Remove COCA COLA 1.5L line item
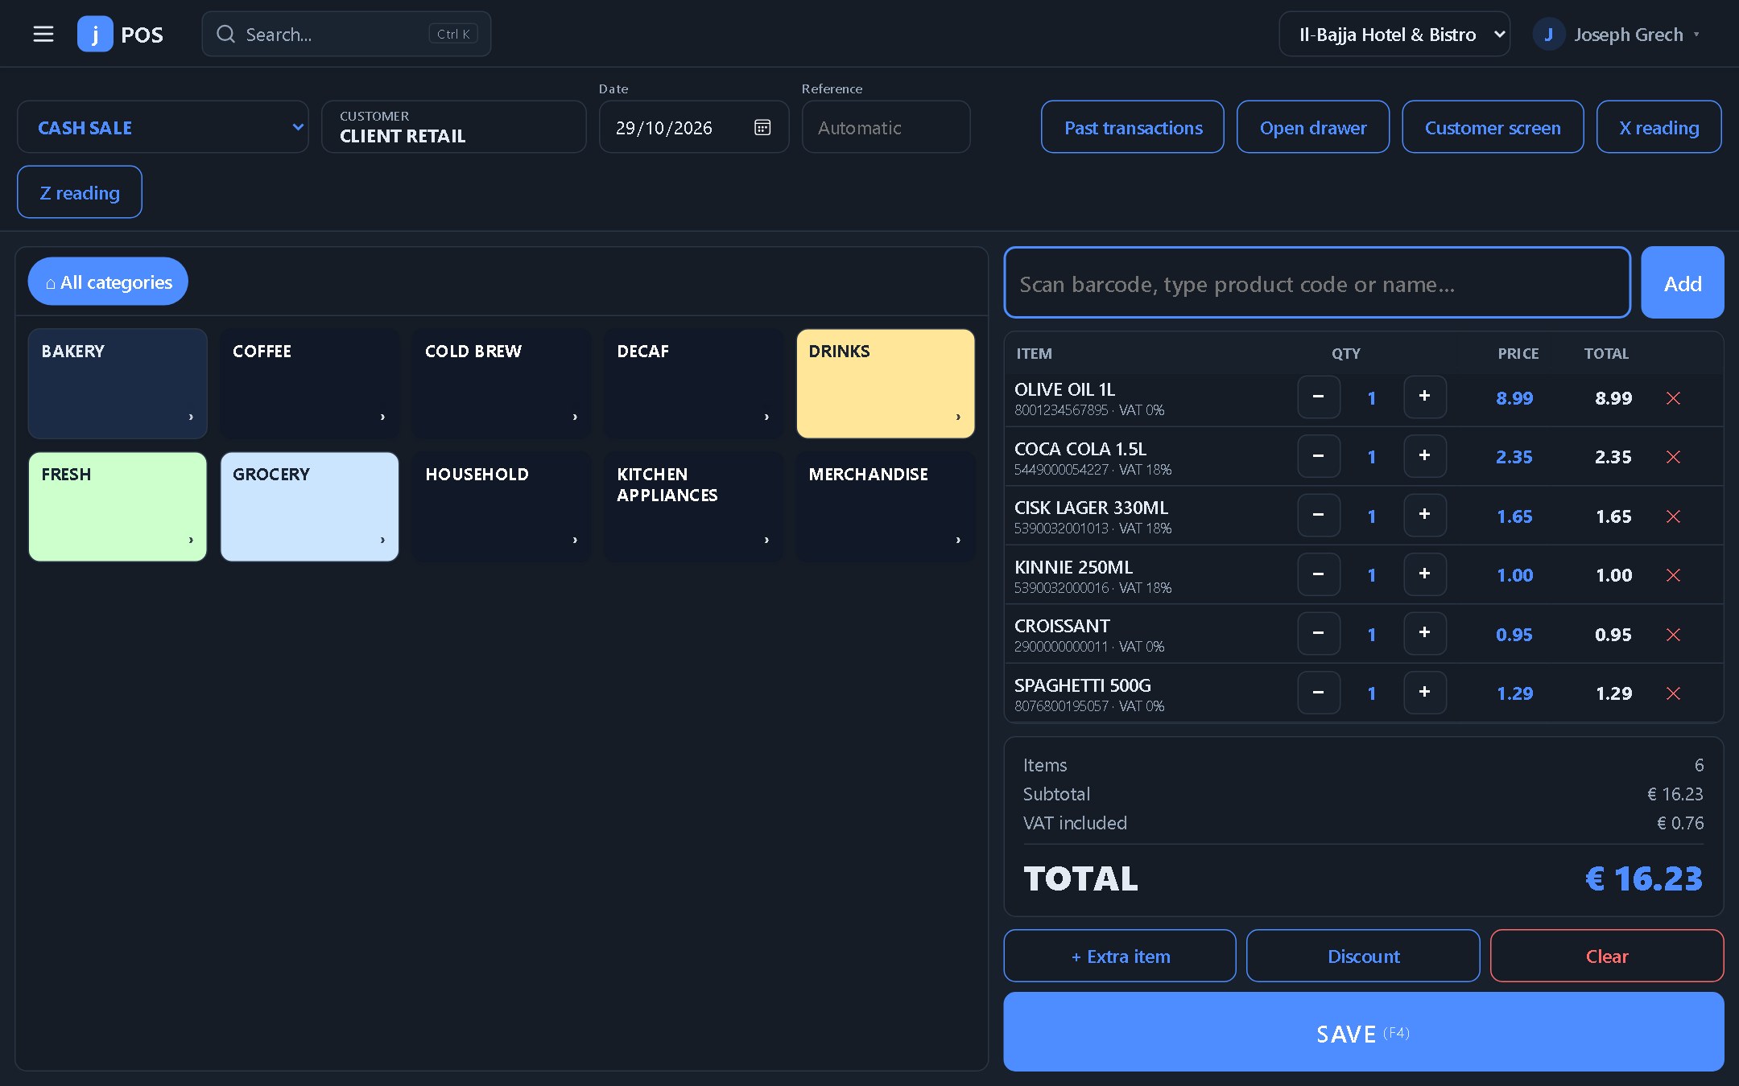Screen dimensions: 1739x1086 pyautogui.click(x=1673, y=457)
